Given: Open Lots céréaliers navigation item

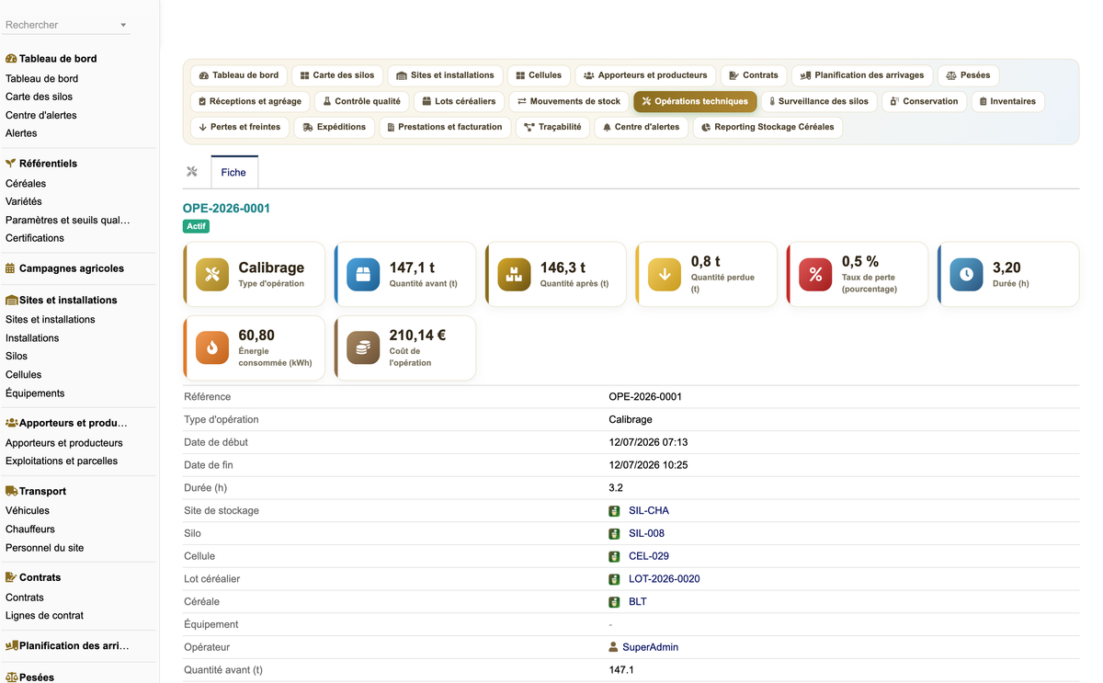Looking at the screenshot, I should click(x=459, y=101).
